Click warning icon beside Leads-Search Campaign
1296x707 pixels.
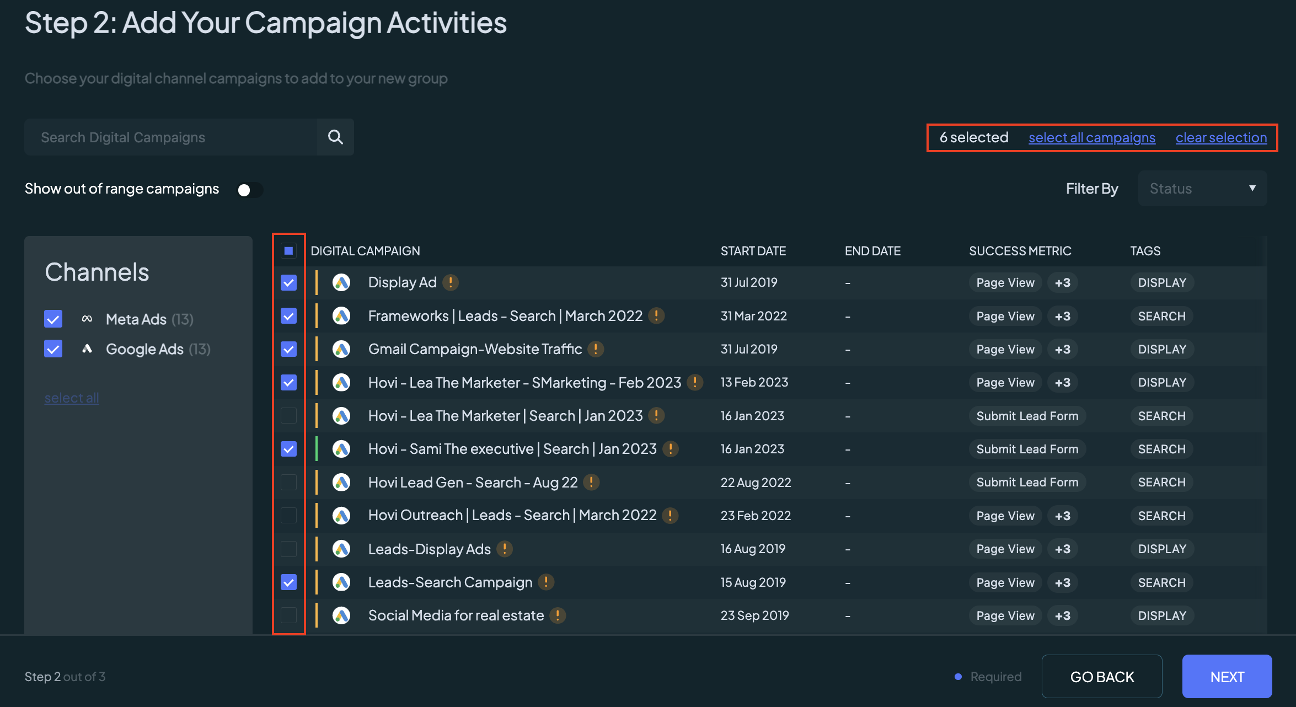[x=546, y=582]
